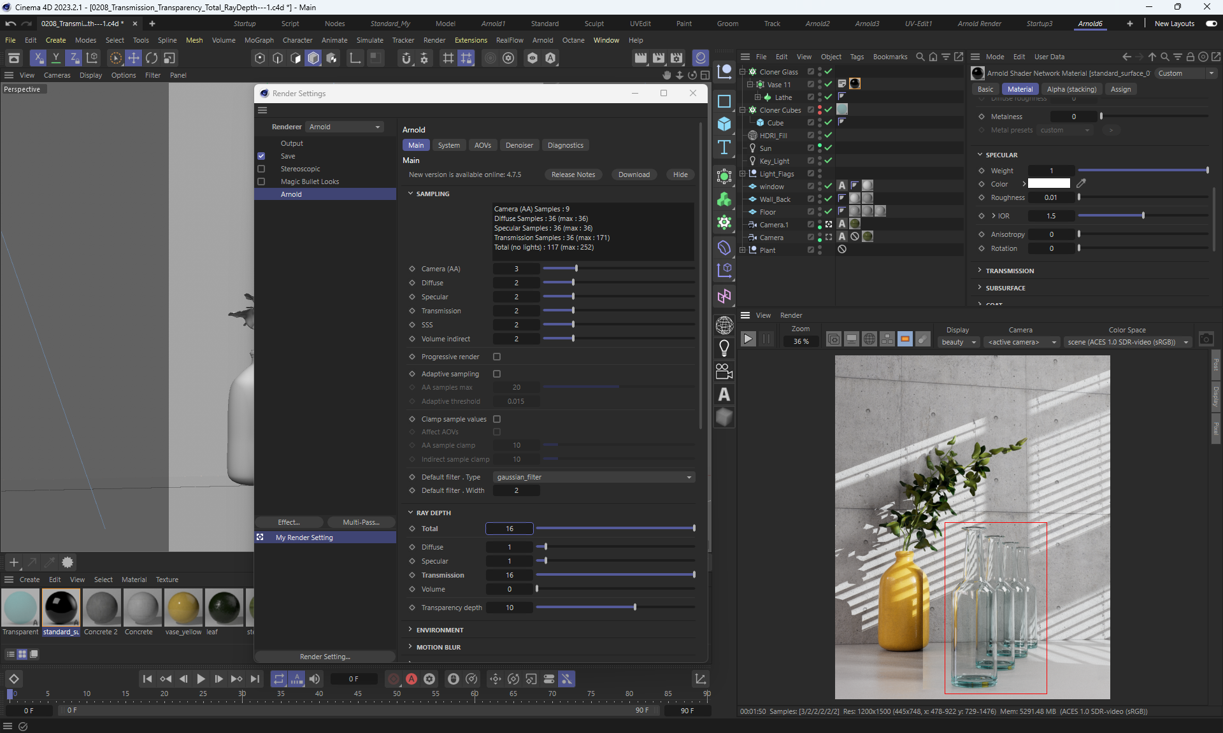1223x733 pixels.
Task: Select the Move tool in top toolbar
Action: [x=134, y=58]
